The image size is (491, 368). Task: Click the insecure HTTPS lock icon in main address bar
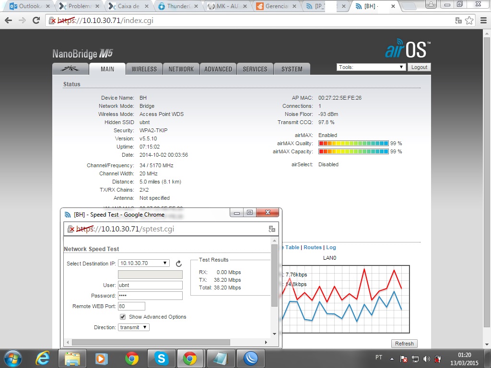point(52,21)
